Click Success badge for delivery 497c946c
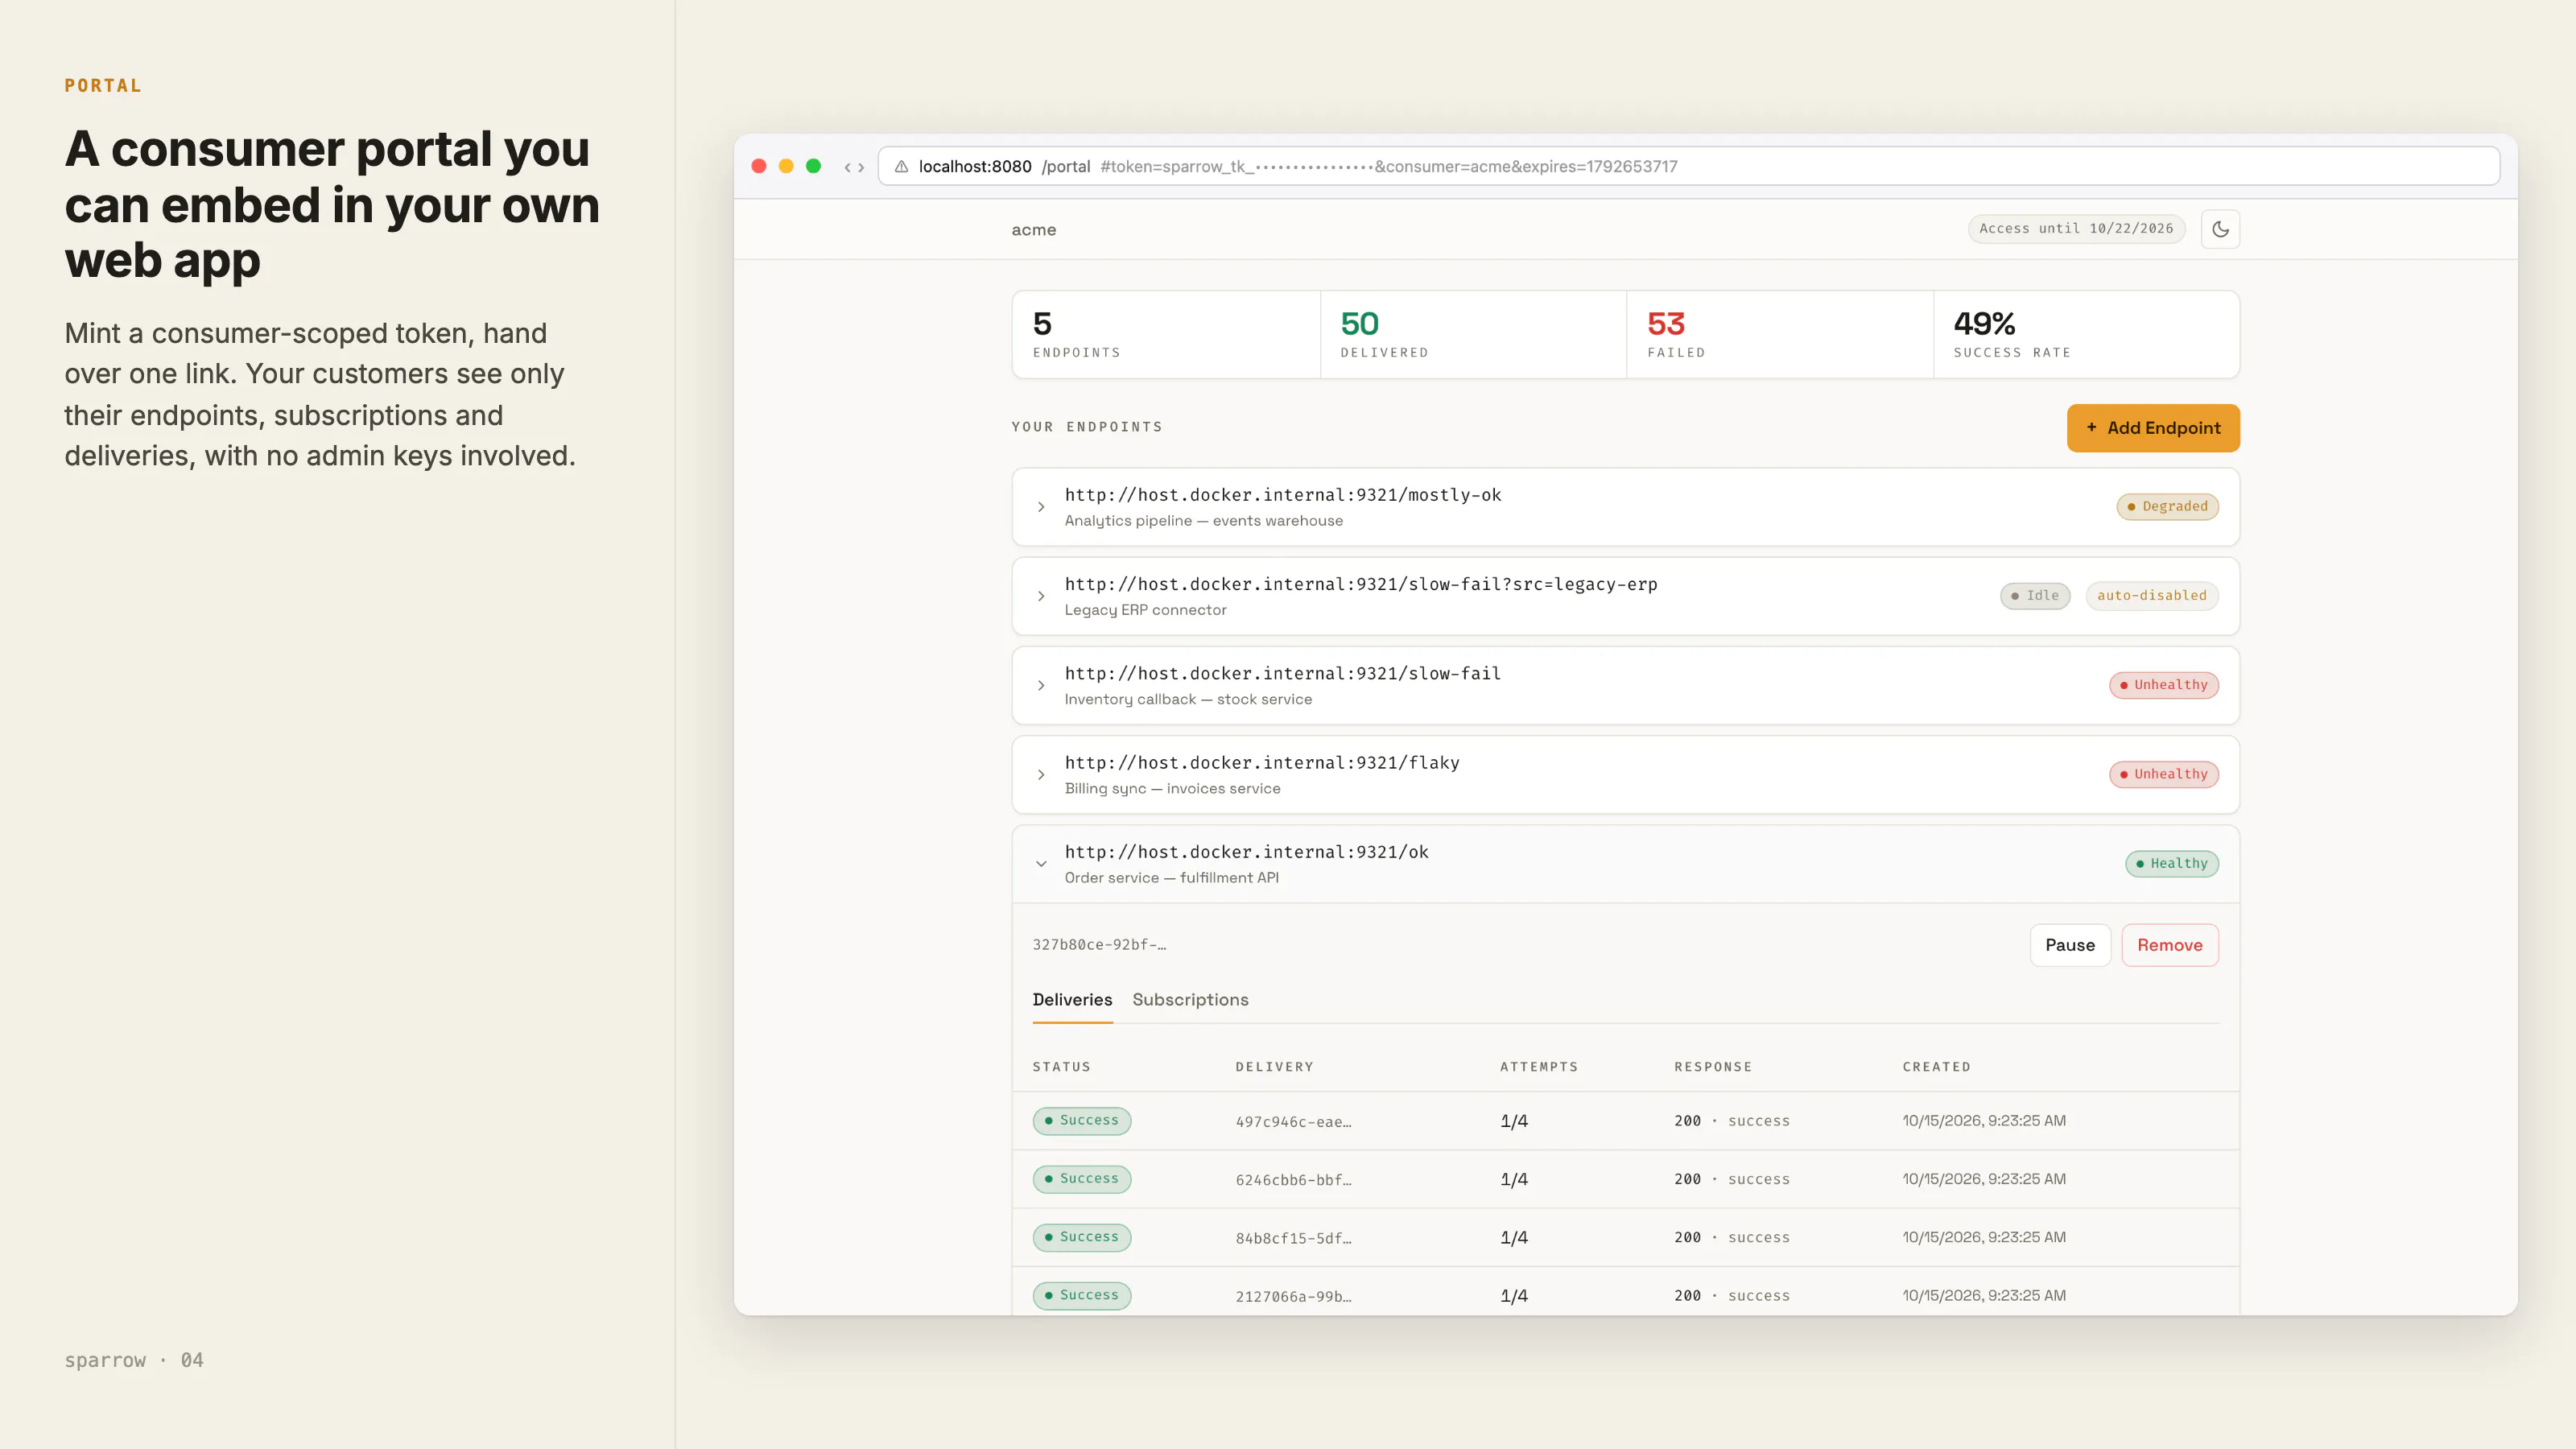This screenshot has width=2576, height=1449. click(x=1082, y=1121)
